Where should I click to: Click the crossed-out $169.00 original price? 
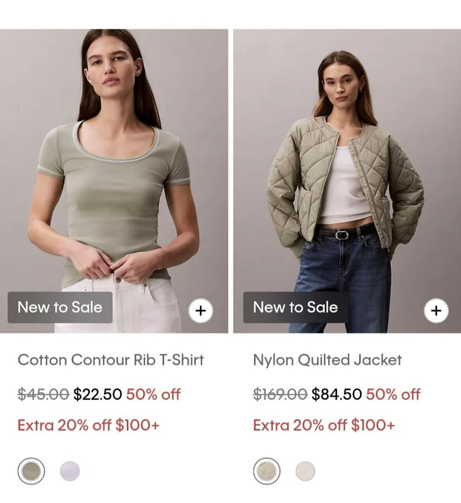[x=280, y=394]
